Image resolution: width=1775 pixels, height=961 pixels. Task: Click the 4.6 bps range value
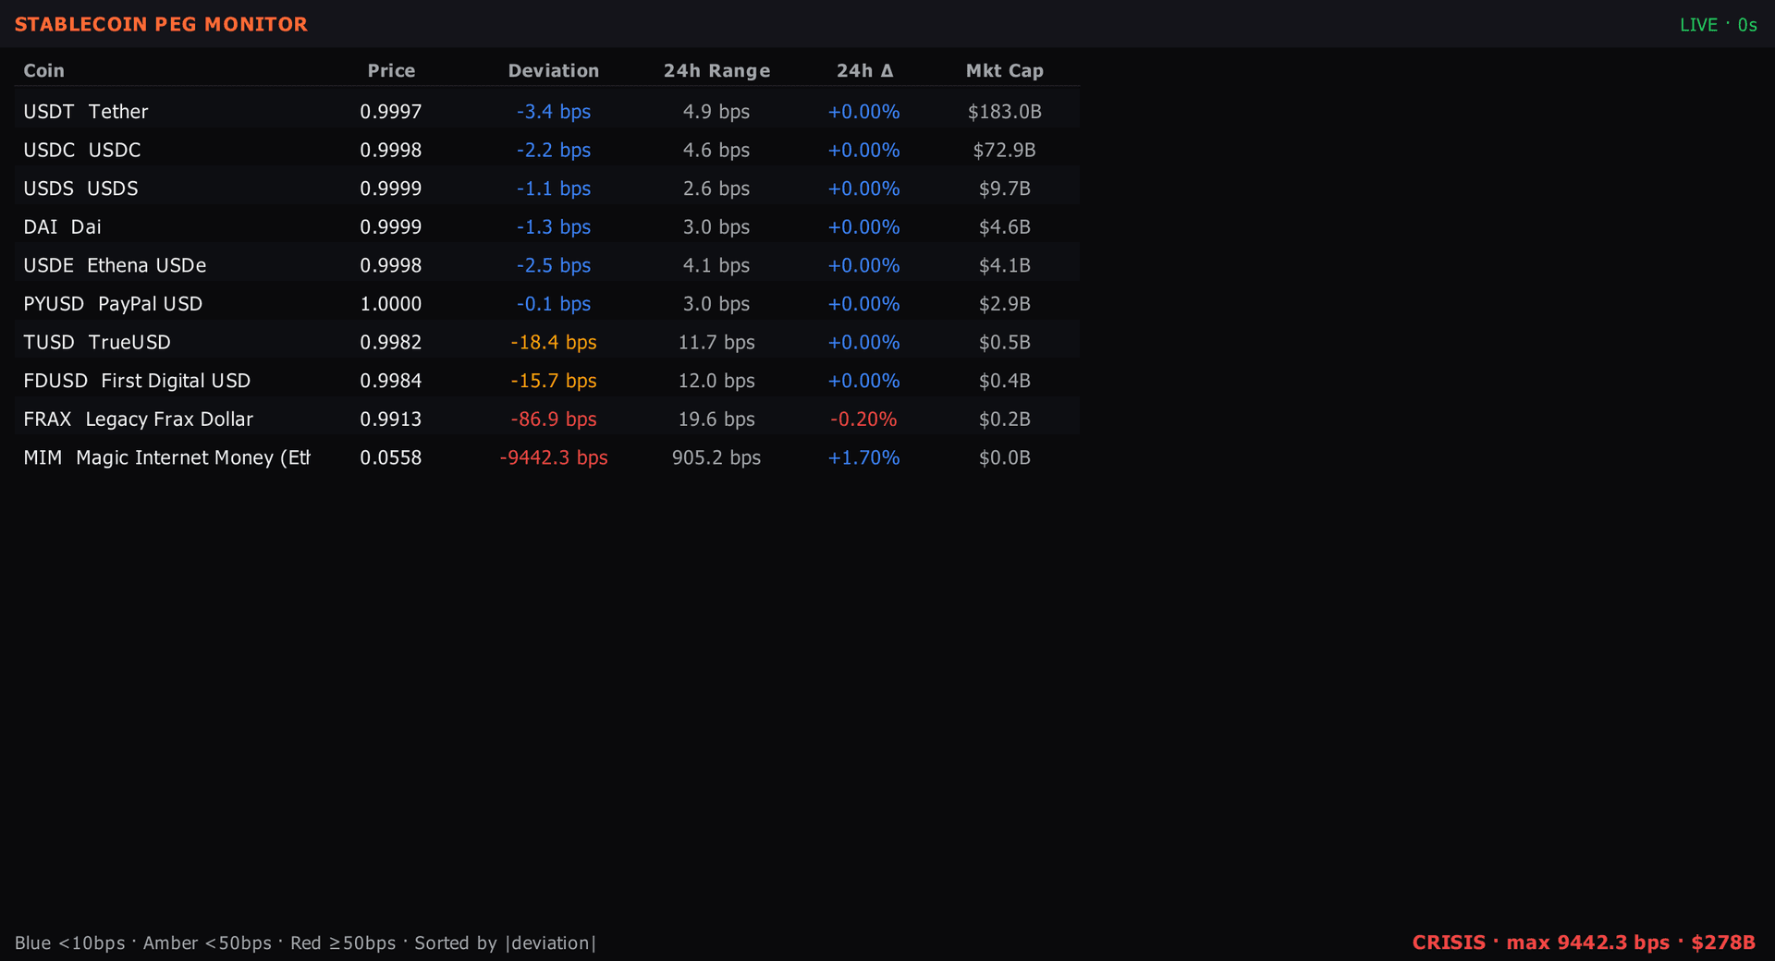(716, 151)
